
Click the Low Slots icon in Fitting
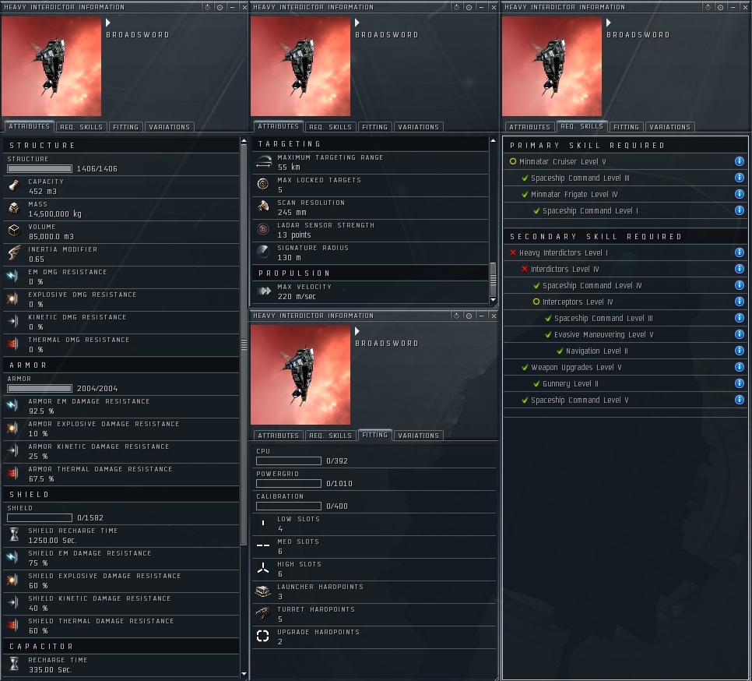[263, 523]
